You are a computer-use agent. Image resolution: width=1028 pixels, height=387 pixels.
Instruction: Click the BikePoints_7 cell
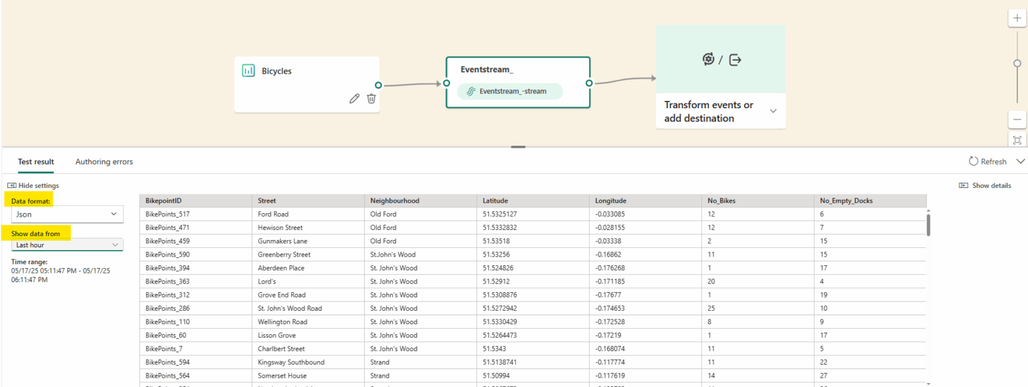[196, 348]
